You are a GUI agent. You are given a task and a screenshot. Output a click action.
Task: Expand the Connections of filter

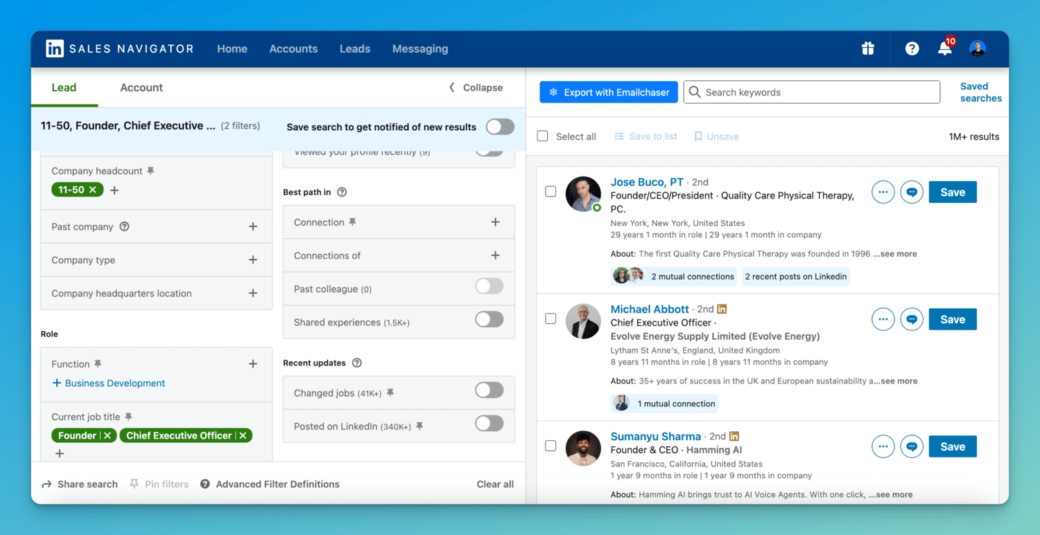[x=495, y=255]
